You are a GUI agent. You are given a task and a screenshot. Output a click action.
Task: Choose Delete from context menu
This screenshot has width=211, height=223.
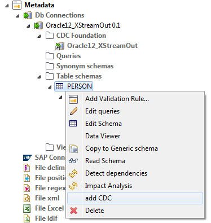tap(135, 211)
